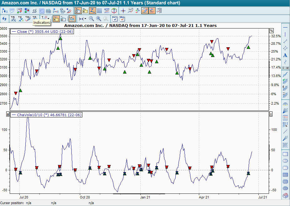Expand the indicator template dropdown arrow
Screen dimensions: 290x206
click(x=49, y=19)
